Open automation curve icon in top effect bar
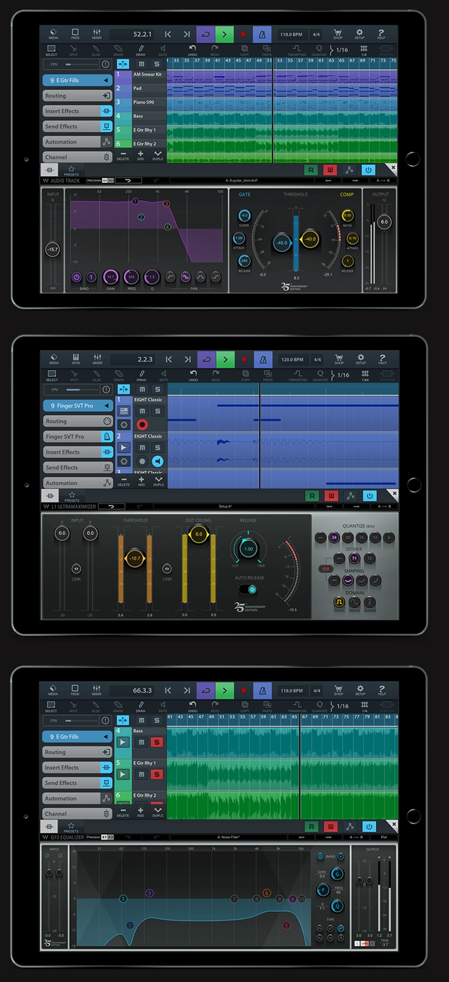The height and width of the screenshot is (982, 449). coord(349,170)
